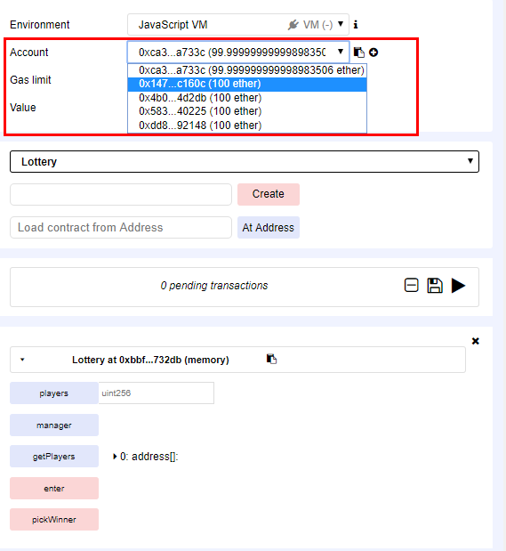Collapse the Lottery at 0xbbf...732db instance
506x551 pixels.
click(22, 360)
